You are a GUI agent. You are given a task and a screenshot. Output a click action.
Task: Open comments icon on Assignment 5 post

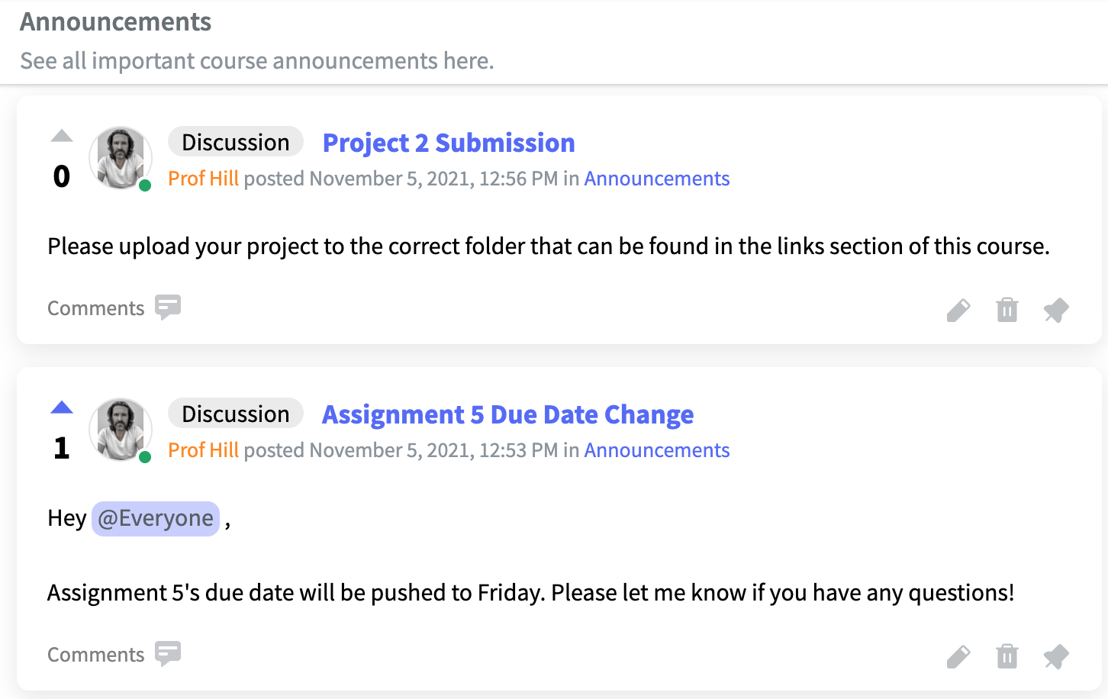click(168, 654)
